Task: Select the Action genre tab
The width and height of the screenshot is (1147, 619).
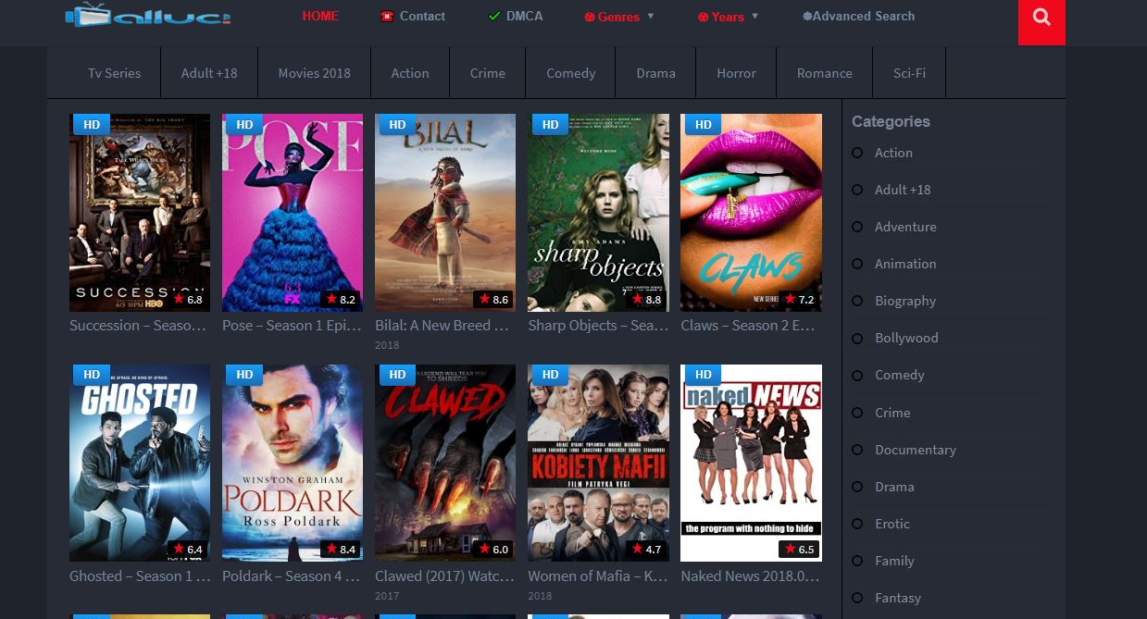Action: [x=410, y=73]
